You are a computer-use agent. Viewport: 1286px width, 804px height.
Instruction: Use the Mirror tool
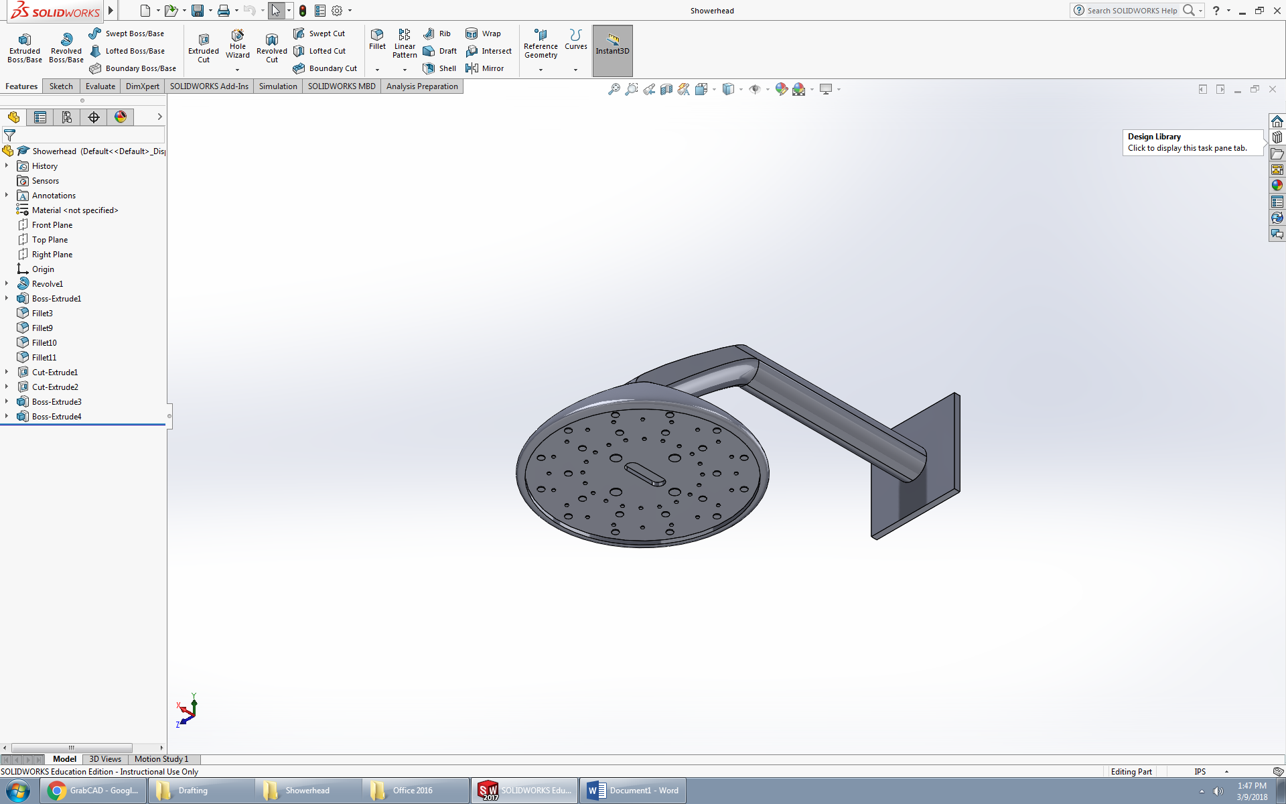pos(484,68)
